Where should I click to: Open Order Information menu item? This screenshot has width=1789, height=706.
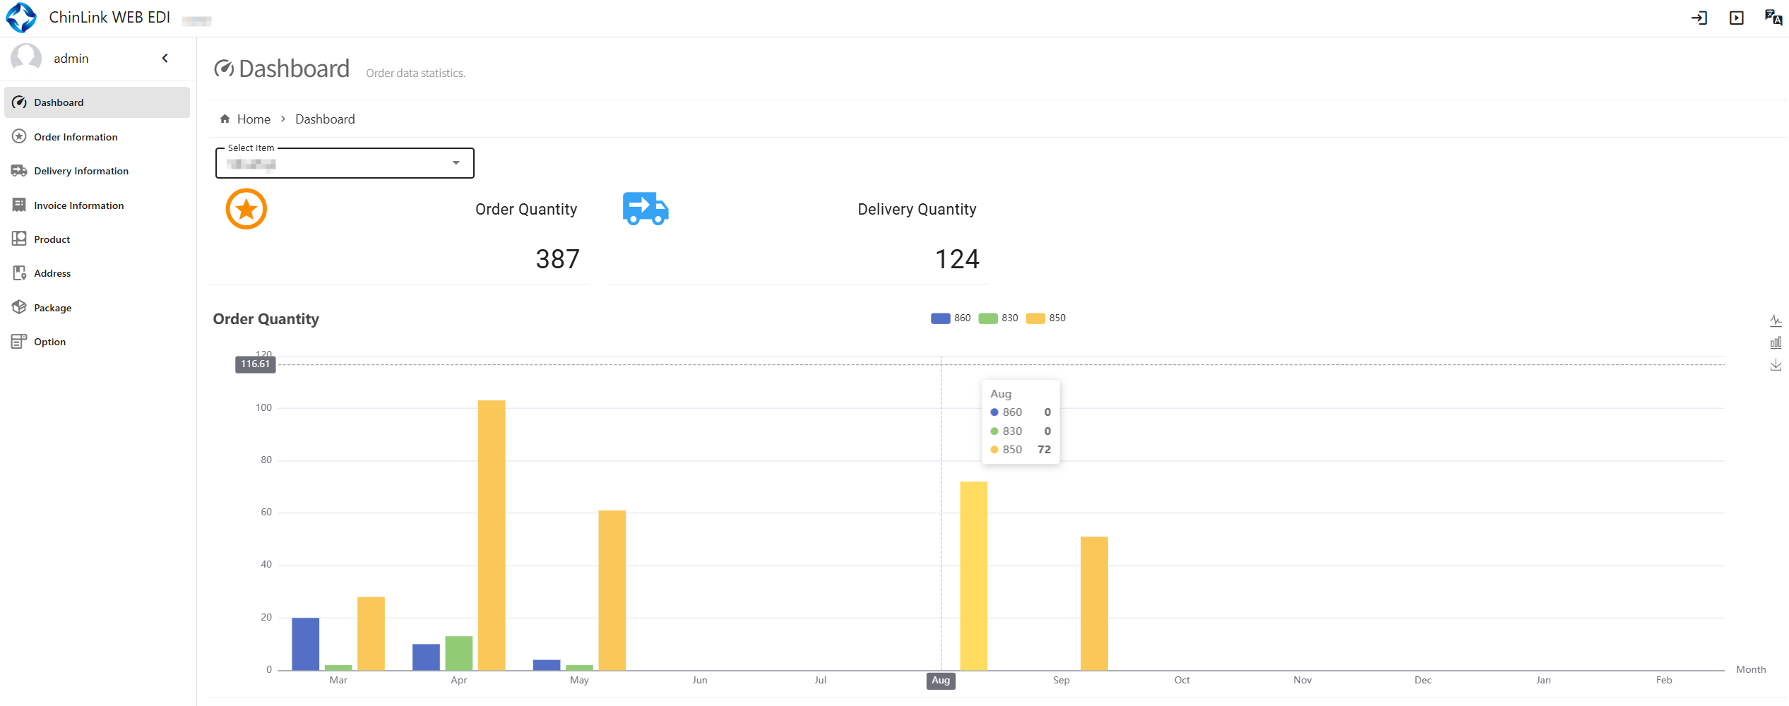pos(76,137)
